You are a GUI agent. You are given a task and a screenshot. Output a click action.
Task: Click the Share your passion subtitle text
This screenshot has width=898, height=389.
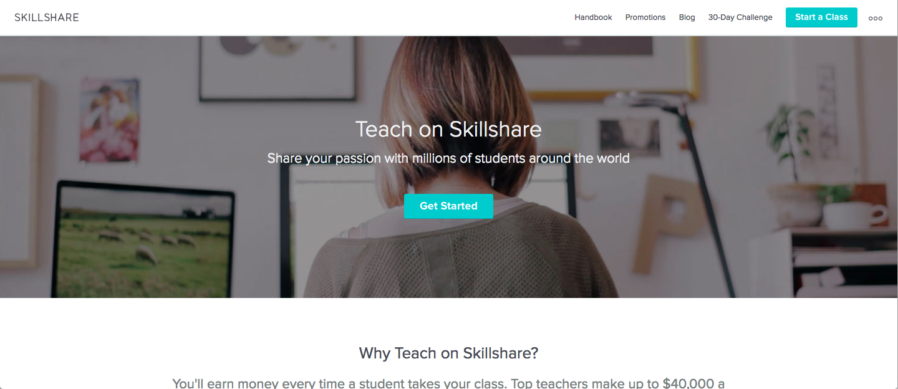coord(448,158)
